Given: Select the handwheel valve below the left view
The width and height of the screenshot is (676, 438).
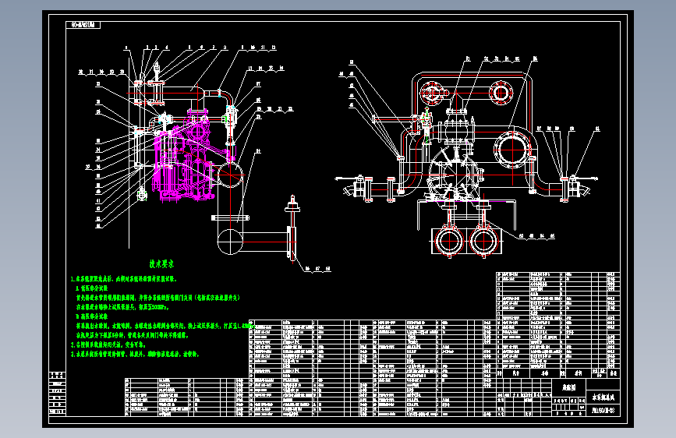Looking at the screenshot, I should click(292, 228).
